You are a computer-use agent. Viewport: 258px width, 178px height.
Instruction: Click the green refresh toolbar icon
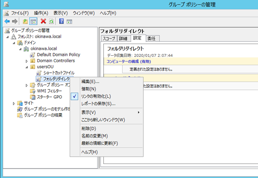[x=51, y=21]
